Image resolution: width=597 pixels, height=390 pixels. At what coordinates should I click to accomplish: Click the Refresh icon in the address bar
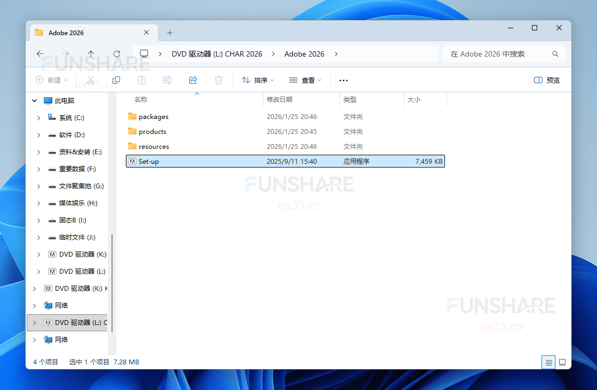tap(117, 54)
